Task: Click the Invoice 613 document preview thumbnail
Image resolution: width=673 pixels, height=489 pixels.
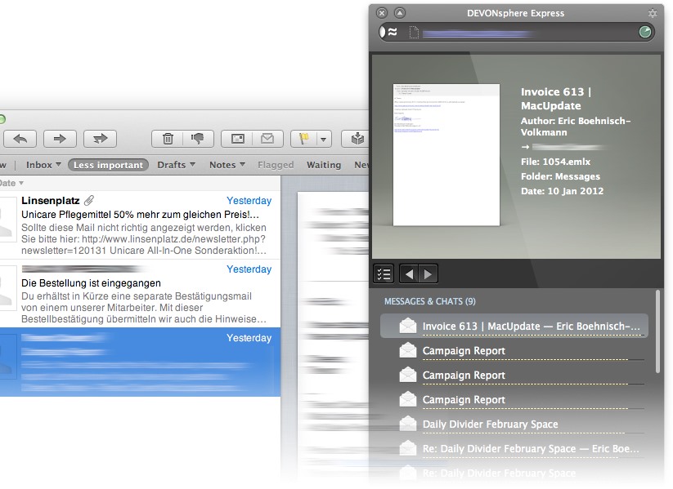Action: (446, 155)
